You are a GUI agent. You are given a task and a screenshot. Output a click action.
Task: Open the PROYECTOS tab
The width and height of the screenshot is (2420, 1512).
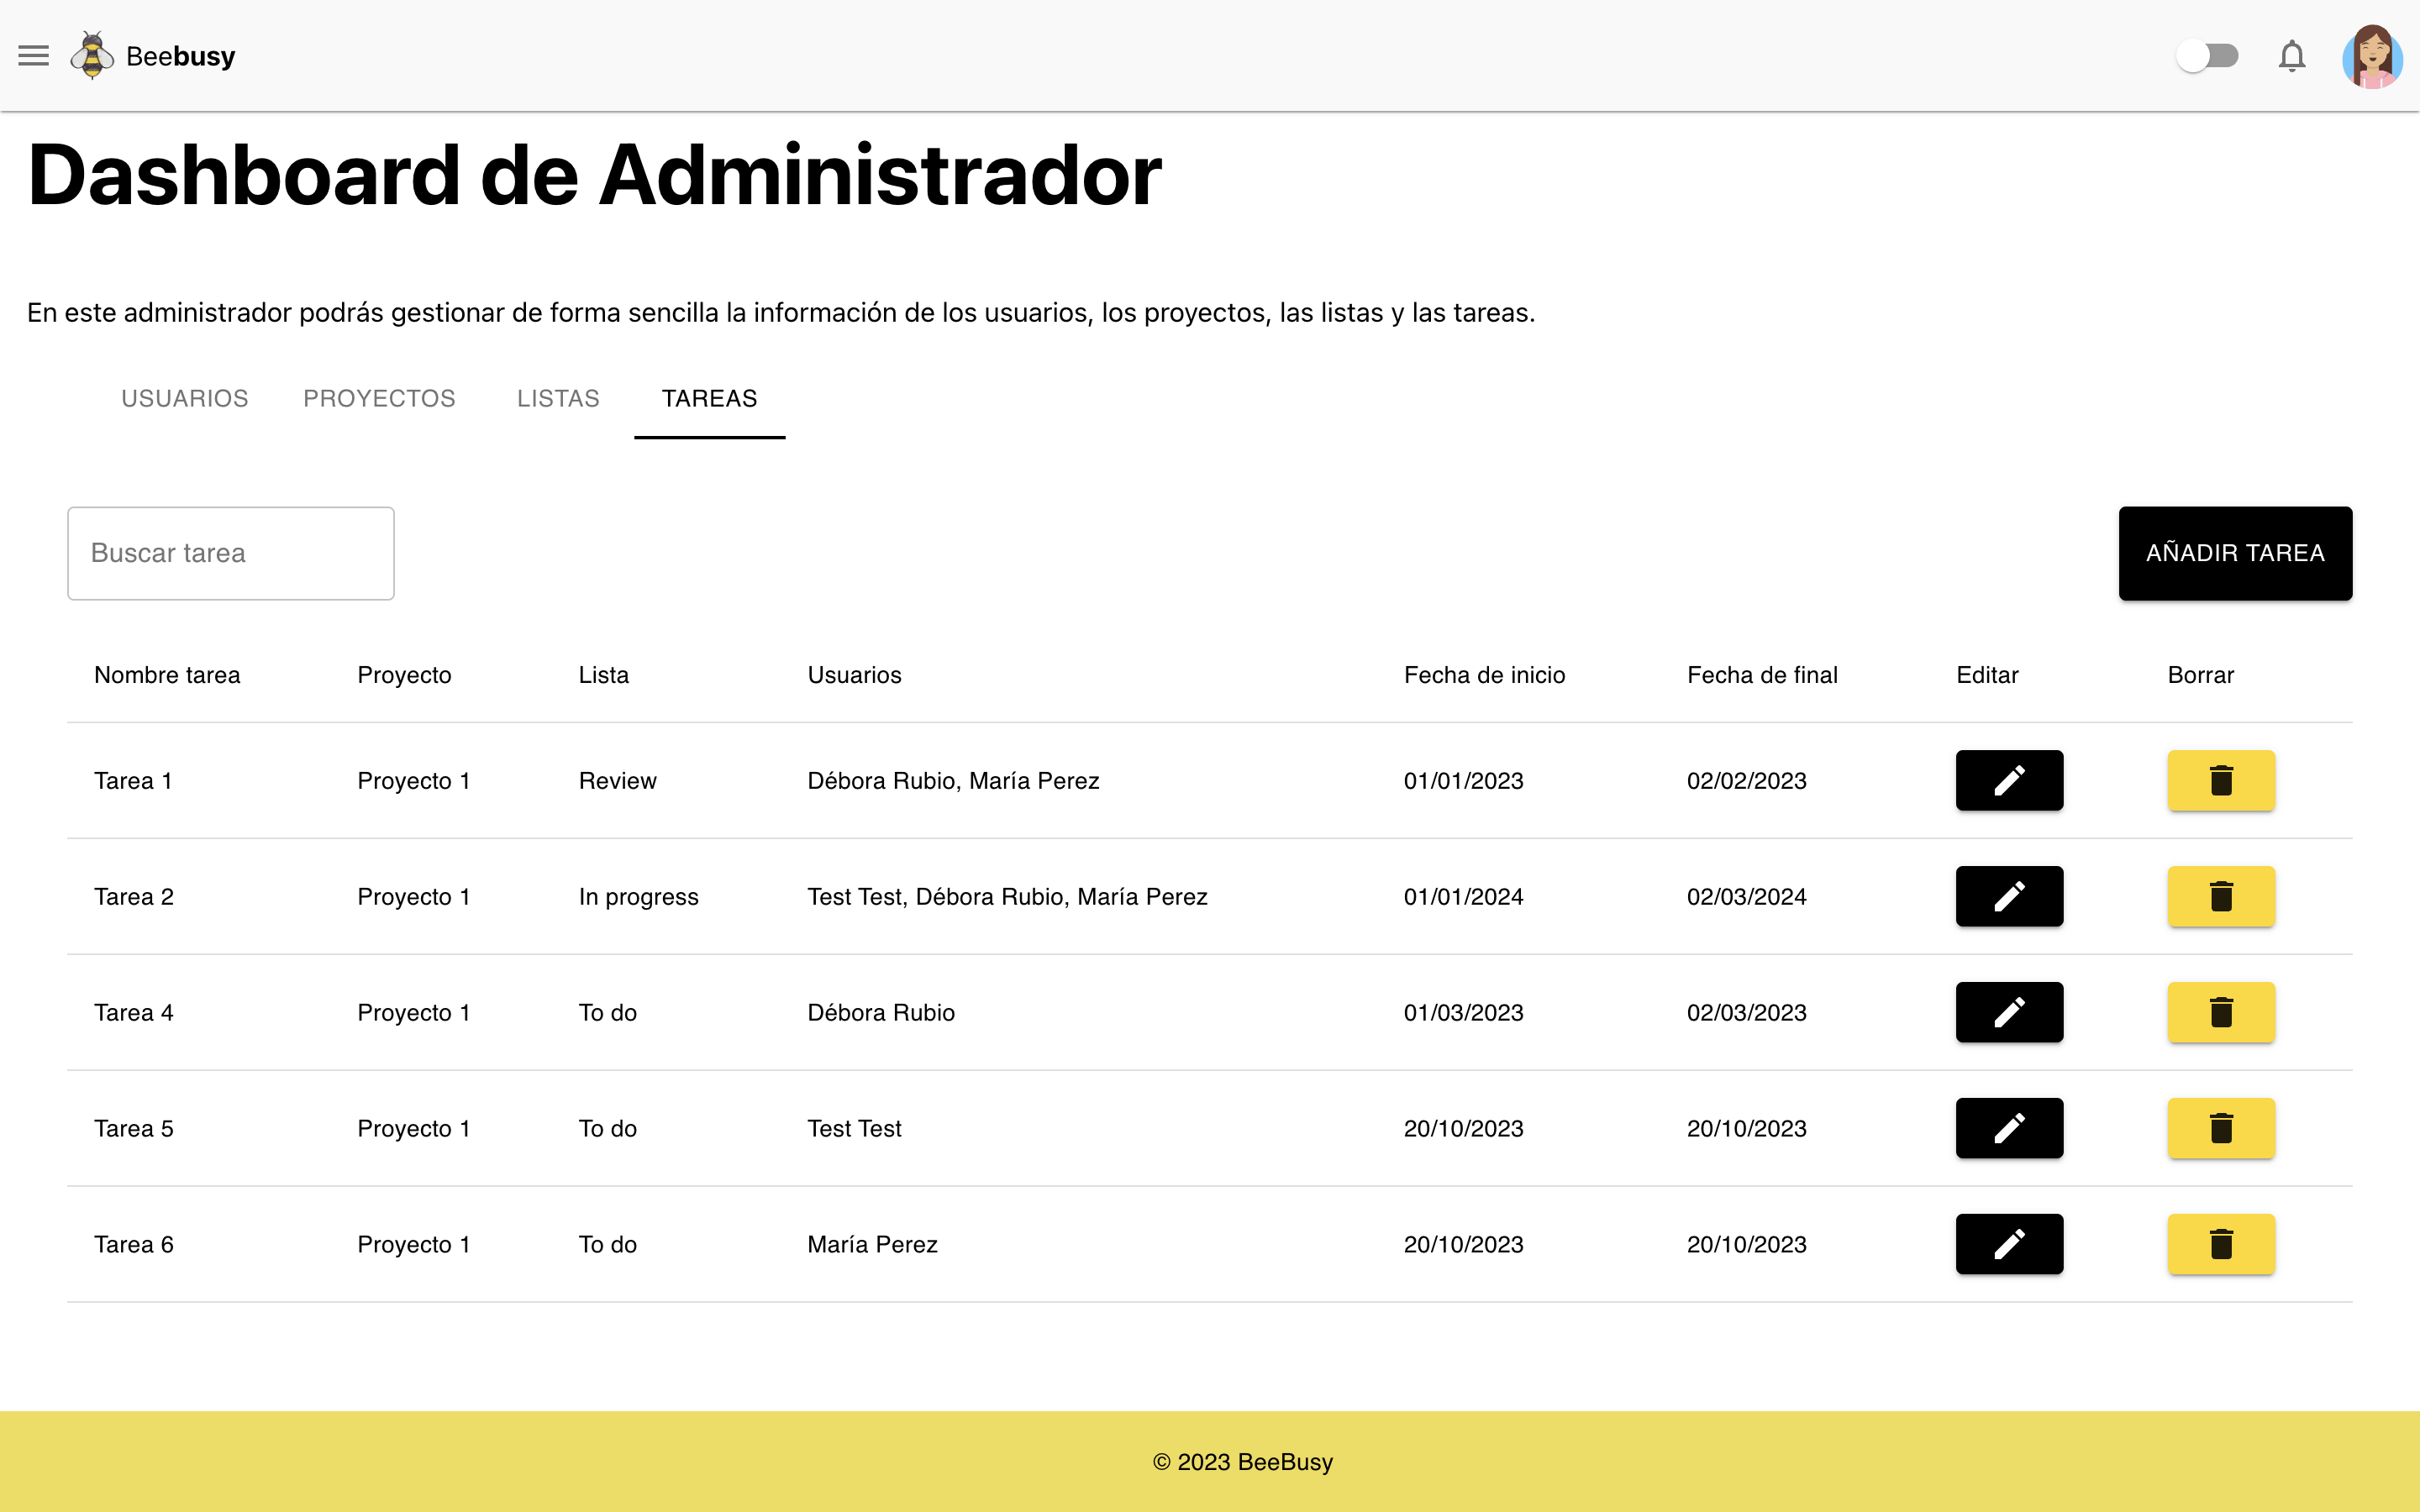tap(379, 398)
